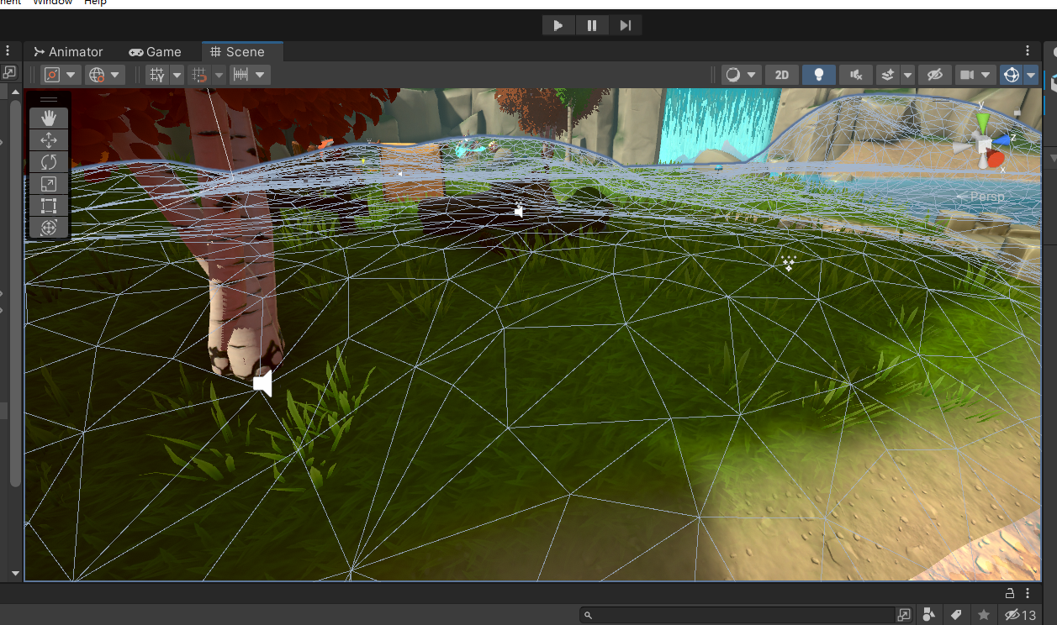Open the tool handle position dropdown
Viewport: 1057px width, 625px height.
tap(61, 75)
